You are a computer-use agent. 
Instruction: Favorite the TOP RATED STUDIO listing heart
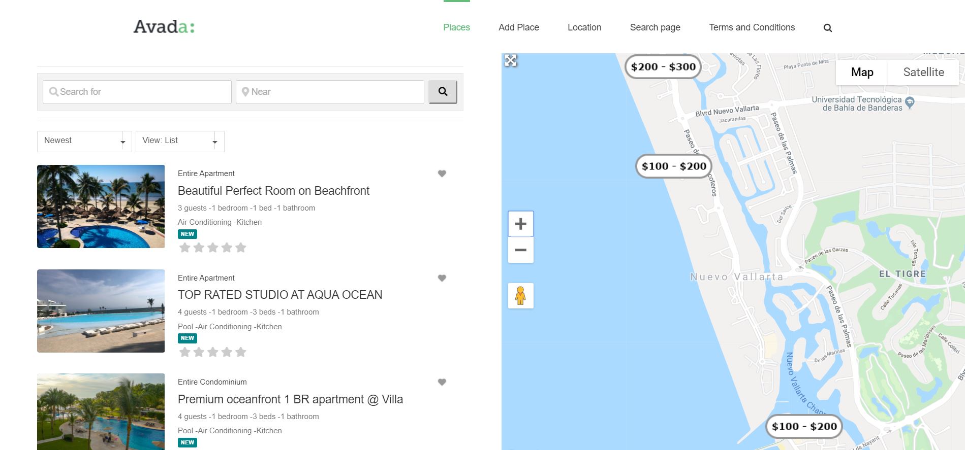tap(442, 278)
